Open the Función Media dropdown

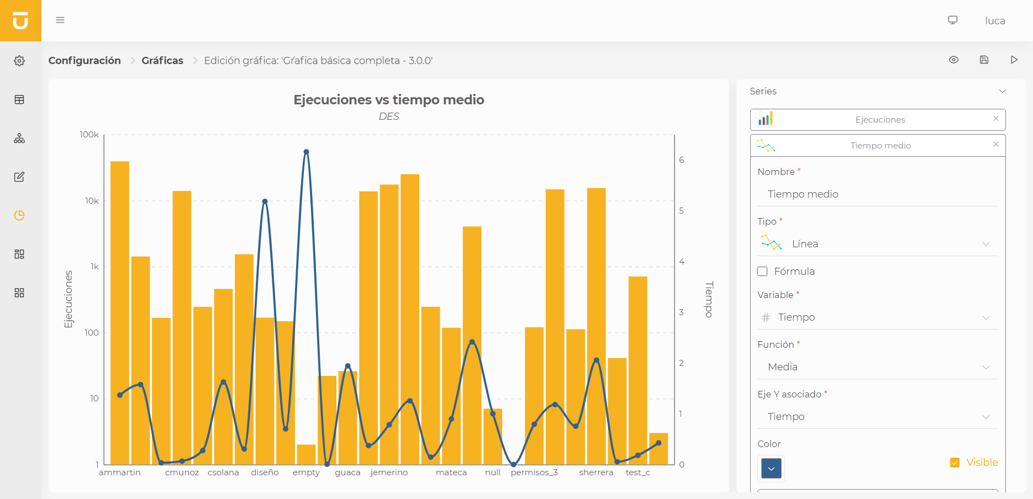[x=877, y=367]
